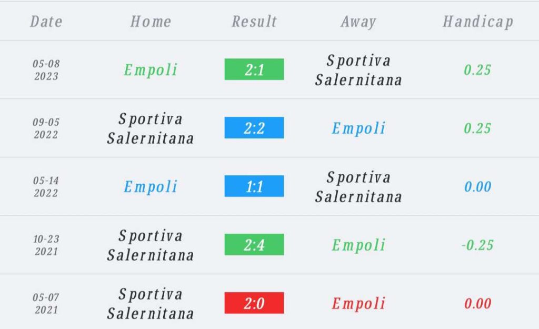The width and height of the screenshot is (539, 329).
Task: Open the blue 1:1 result badge
Action: click(254, 186)
